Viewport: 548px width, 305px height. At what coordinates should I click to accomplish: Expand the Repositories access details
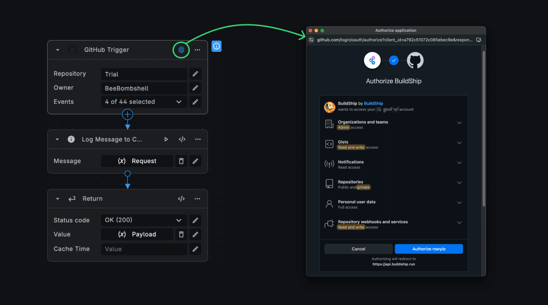pos(459,183)
